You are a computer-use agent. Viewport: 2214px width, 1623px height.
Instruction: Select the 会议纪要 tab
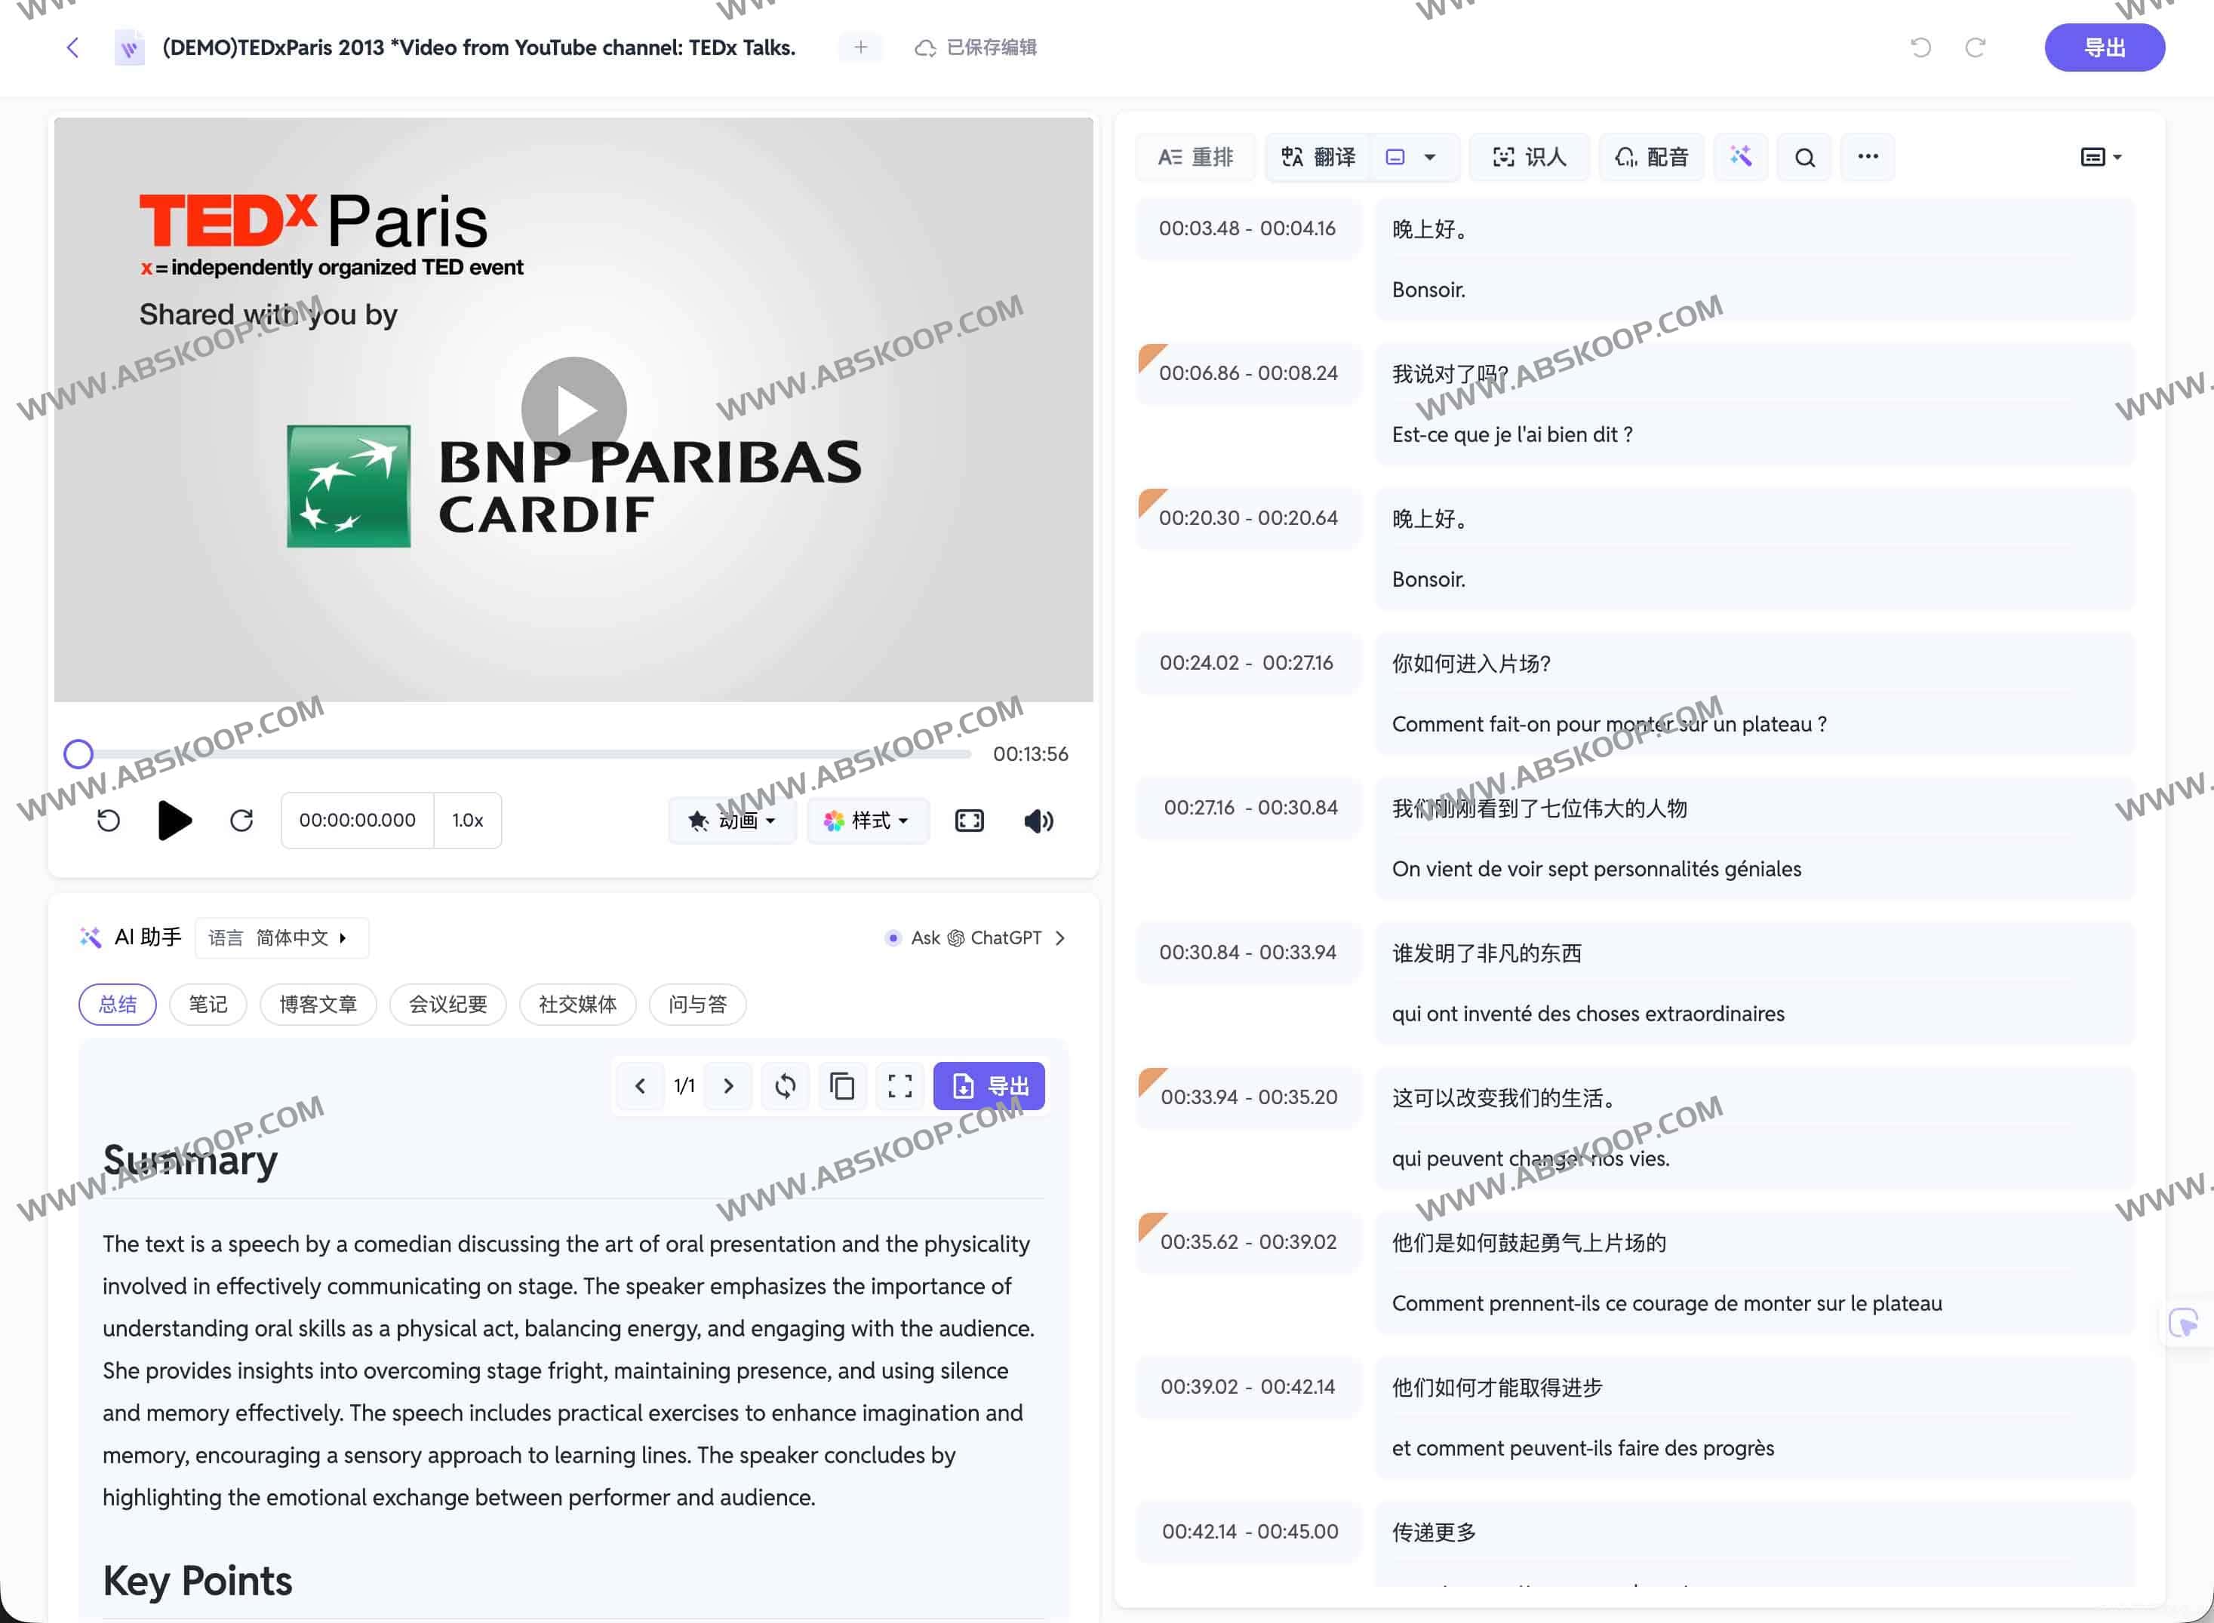447,1004
